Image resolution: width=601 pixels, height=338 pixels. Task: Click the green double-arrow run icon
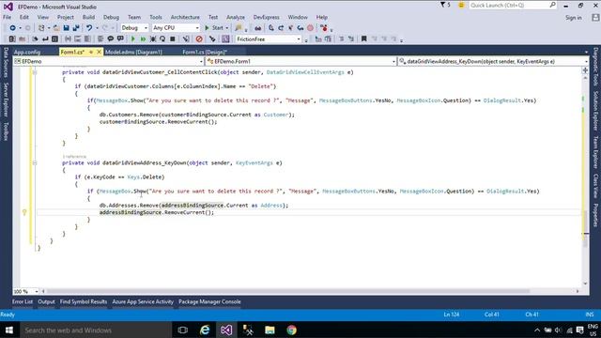tap(143, 39)
